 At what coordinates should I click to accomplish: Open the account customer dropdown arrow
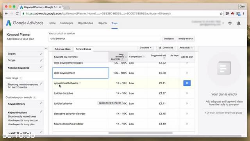point(223,23)
